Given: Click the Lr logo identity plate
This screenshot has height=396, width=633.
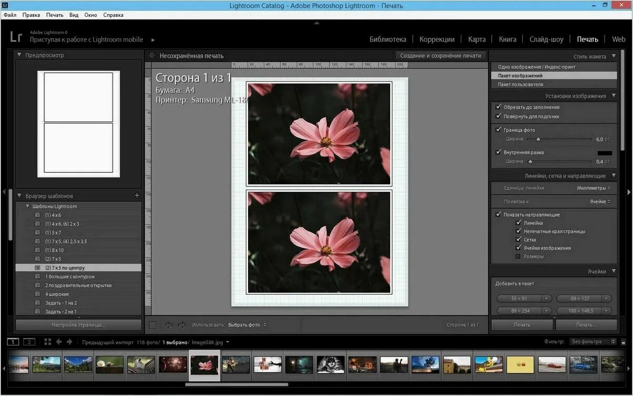Looking at the screenshot, I should [x=16, y=36].
